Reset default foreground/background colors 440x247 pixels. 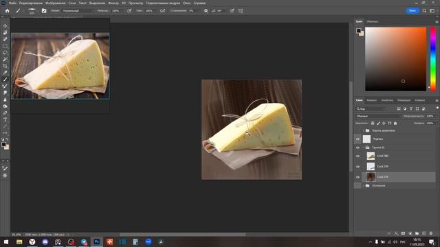3,139
